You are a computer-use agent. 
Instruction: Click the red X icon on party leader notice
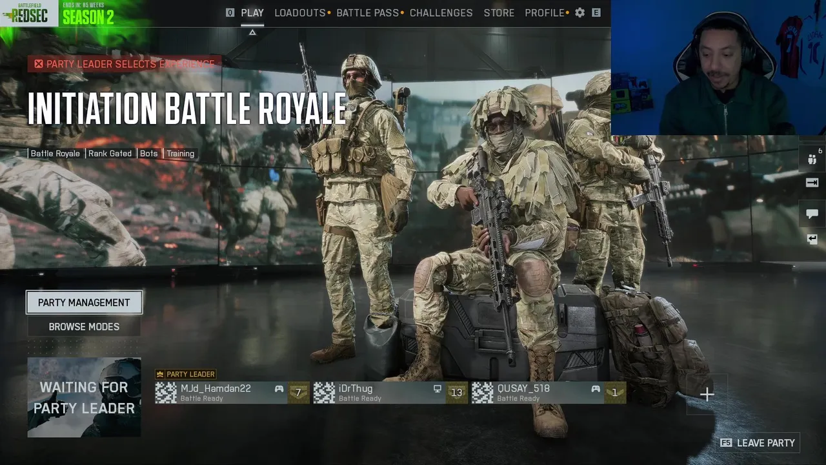coord(39,64)
